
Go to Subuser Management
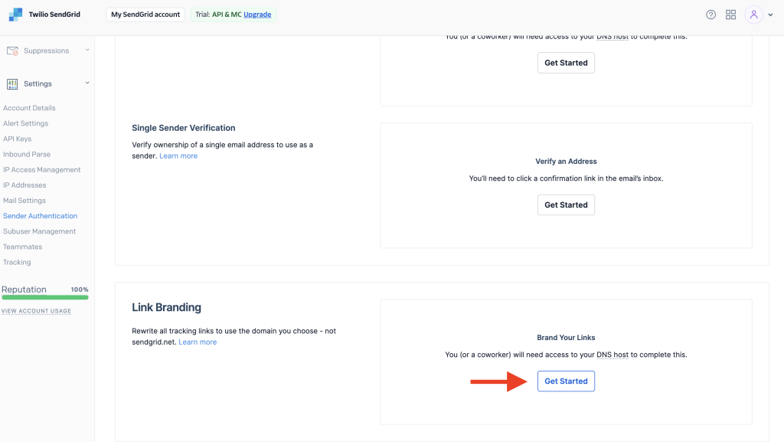coord(39,231)
